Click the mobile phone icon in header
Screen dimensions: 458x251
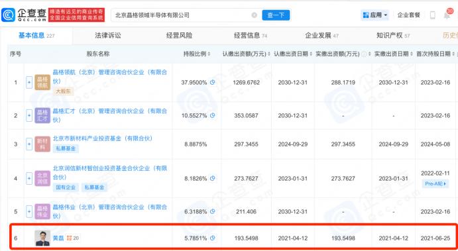pyautogui.click(x=433, y=15)
